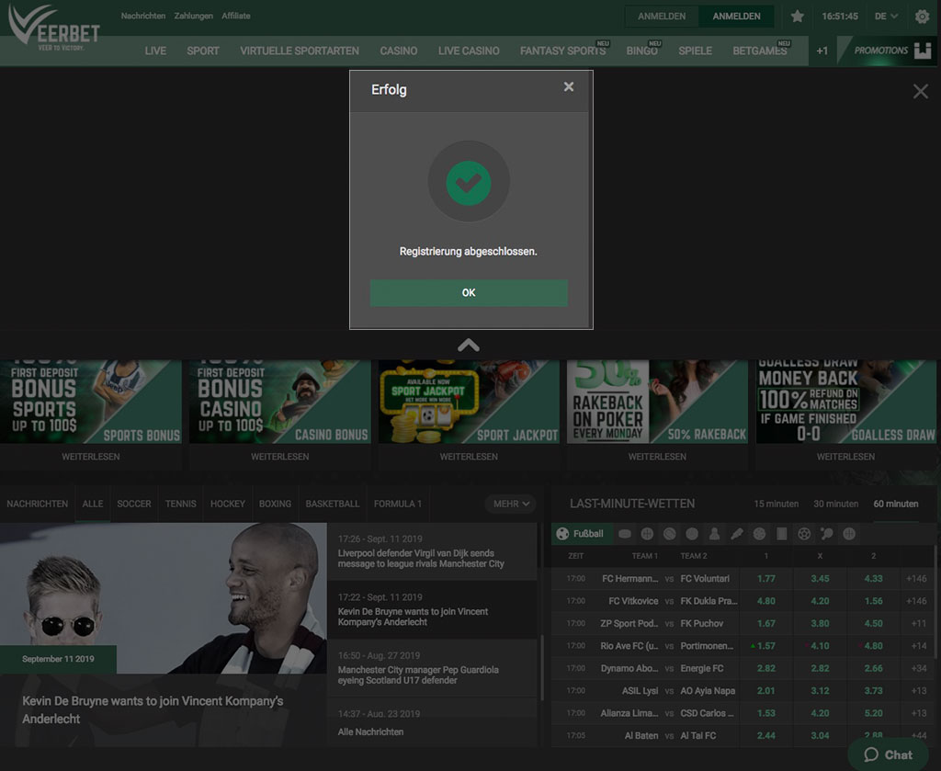Click the ANMELDEN button next to Affiliate side
This screenshot has width=941, height=771.
pyautogui.click(x=662, y=17)
